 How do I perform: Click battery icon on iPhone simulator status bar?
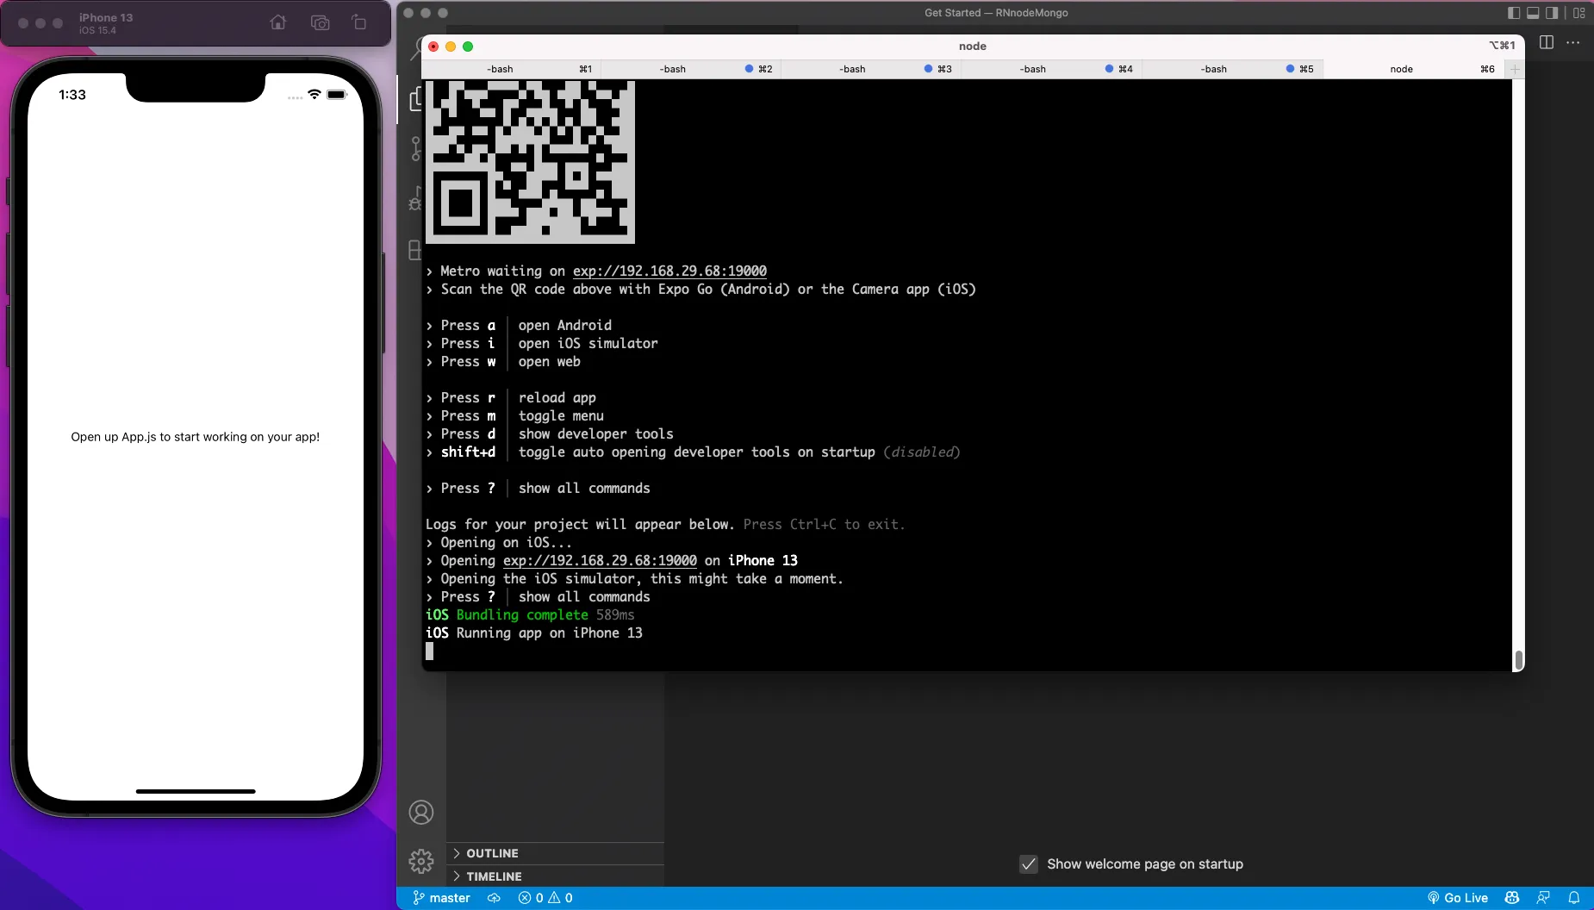337,95
